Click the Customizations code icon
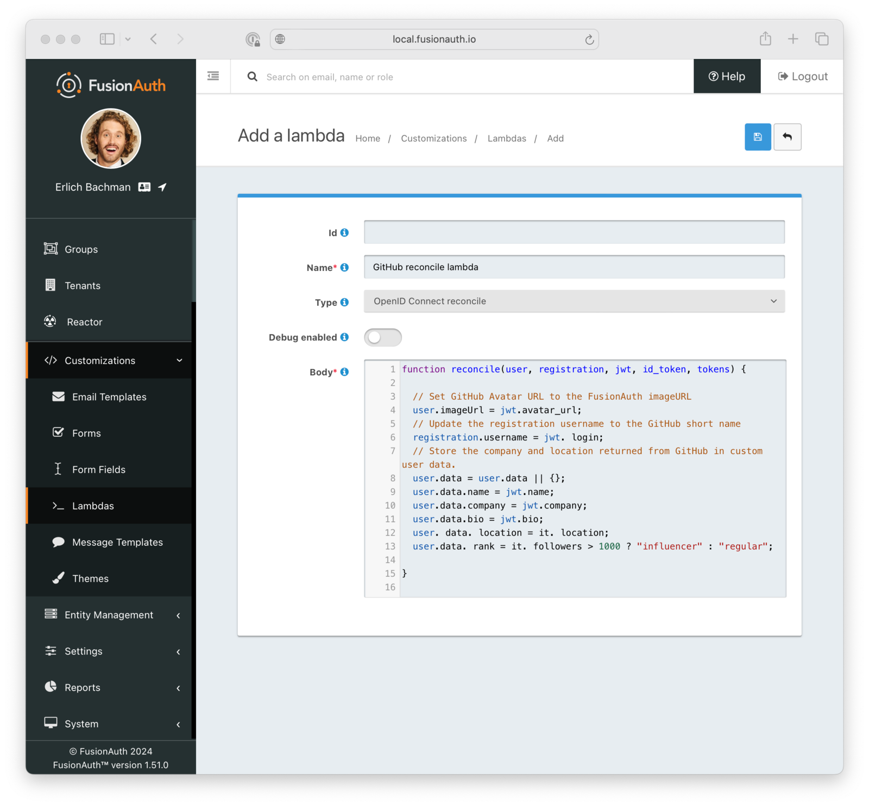 click(x=51, y=360)
